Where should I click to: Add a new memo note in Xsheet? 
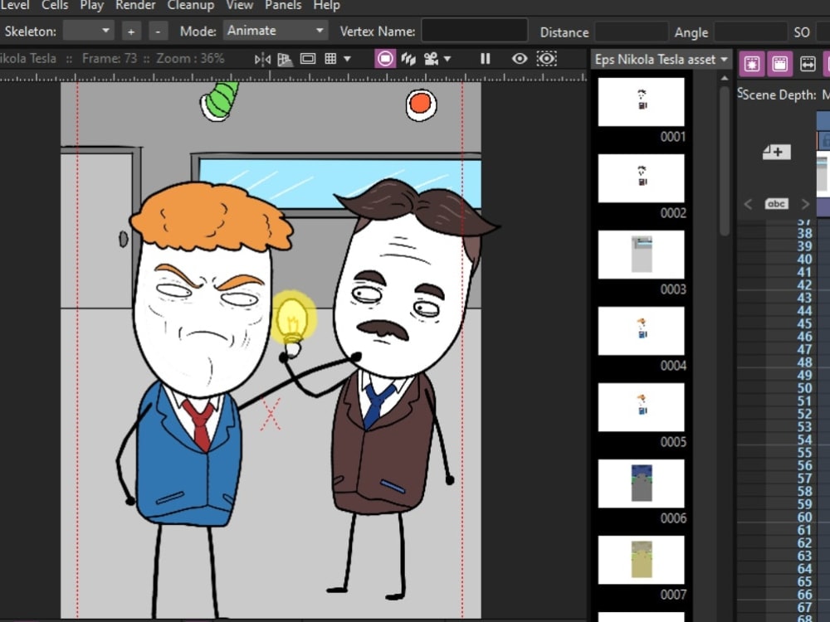[x=777, y=153]
